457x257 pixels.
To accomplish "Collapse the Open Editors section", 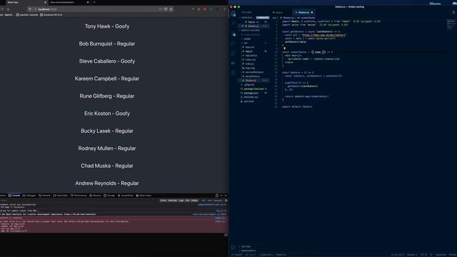I will [x=246, y=18].
